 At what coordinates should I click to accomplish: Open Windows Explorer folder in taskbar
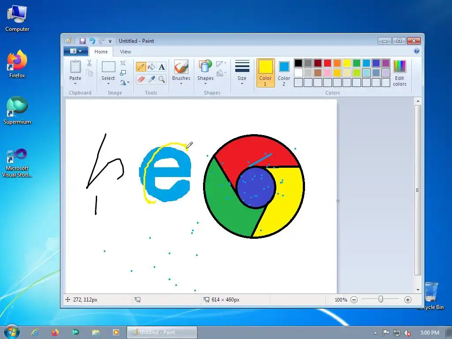95,332
